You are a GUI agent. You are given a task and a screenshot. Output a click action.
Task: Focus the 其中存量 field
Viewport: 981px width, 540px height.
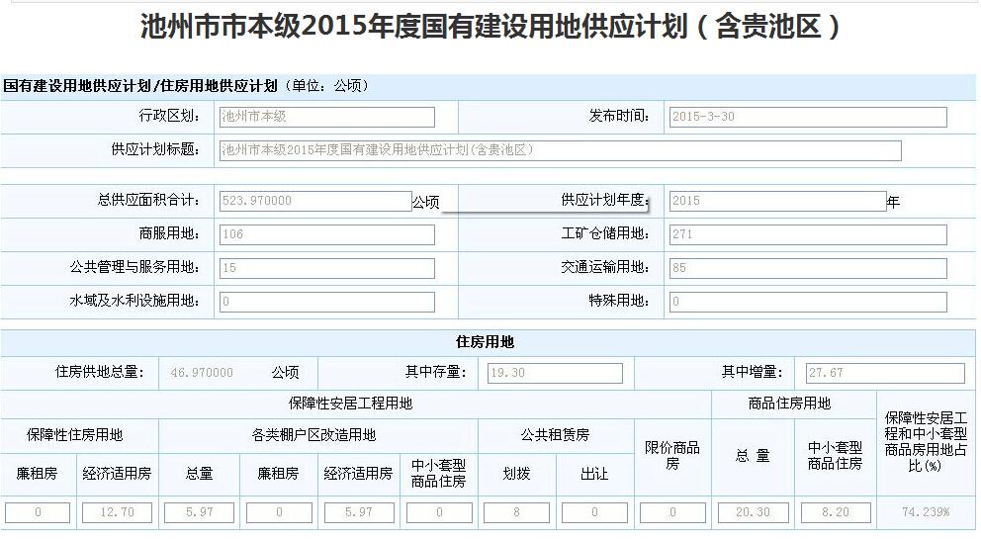coord(555,373)
